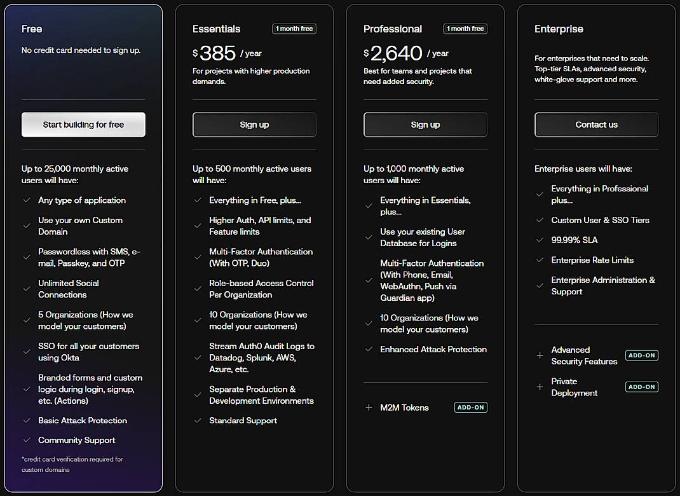
Task: Click checkmark beside Enterprise Administration & Support
Action: (x=540, y=286)
